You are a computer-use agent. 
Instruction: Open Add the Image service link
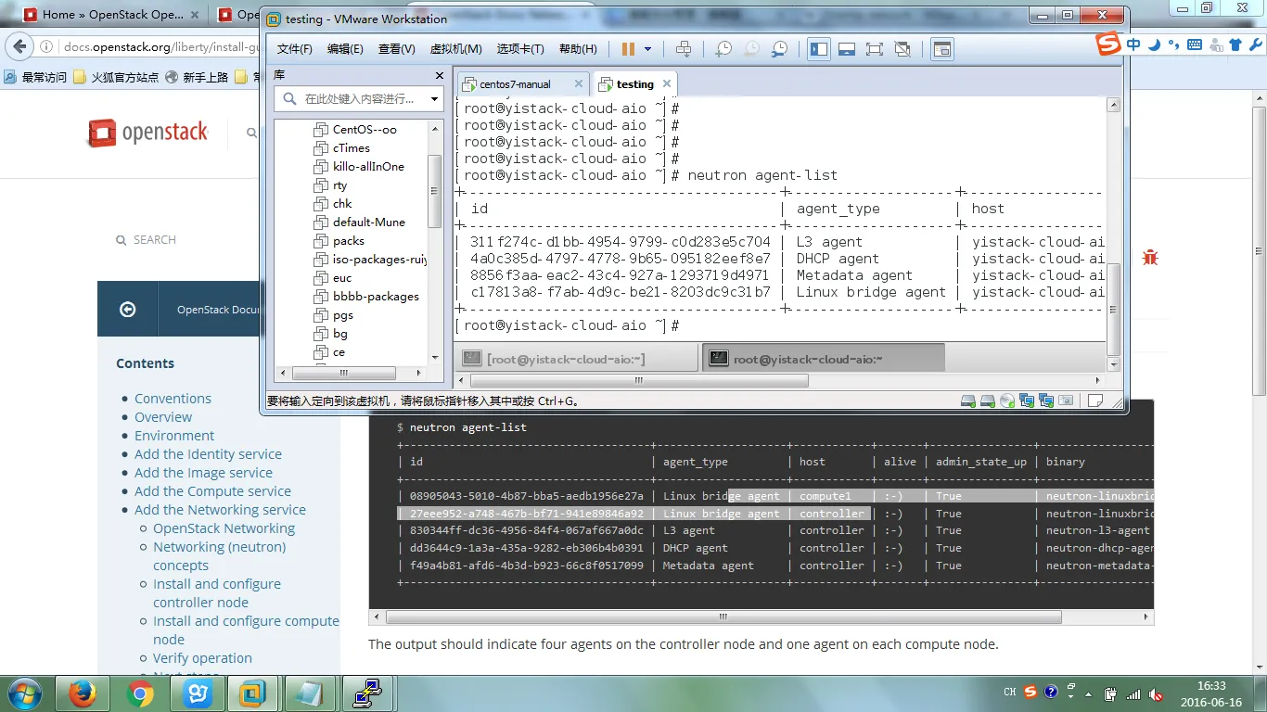(x=203, y=473)
